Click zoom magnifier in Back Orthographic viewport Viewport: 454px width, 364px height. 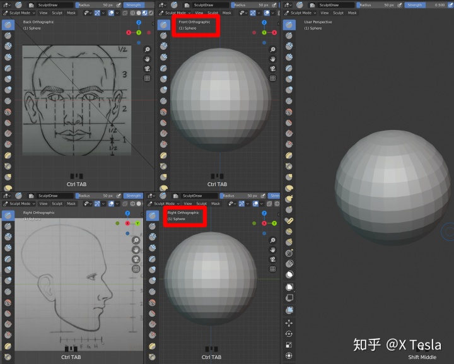[147, 49]
